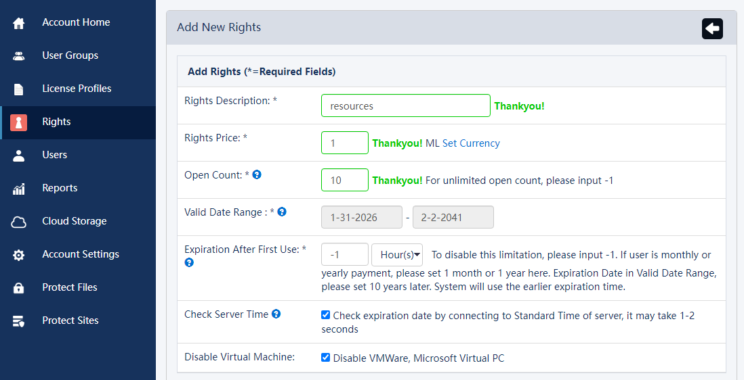Open help icon beside Open Count
Screen dimensions: 744x380
click(257, 174)
